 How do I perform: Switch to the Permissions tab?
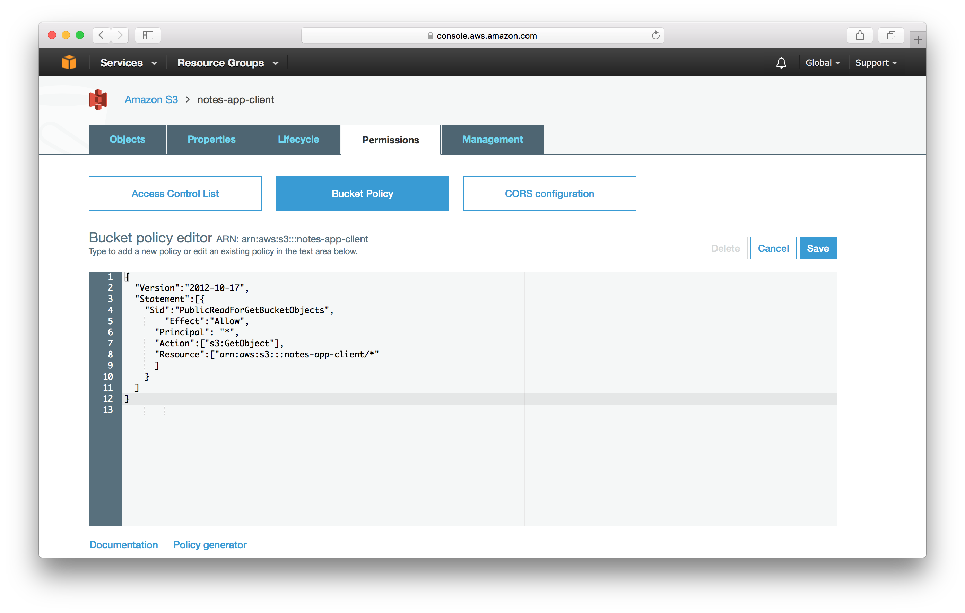point(392,139)
